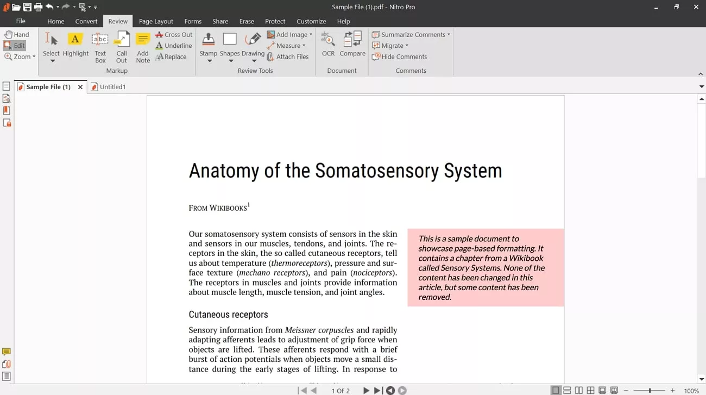Enable single page view in status bar
The width and height of the screenshot is (706, 395).
click(555, 391)
